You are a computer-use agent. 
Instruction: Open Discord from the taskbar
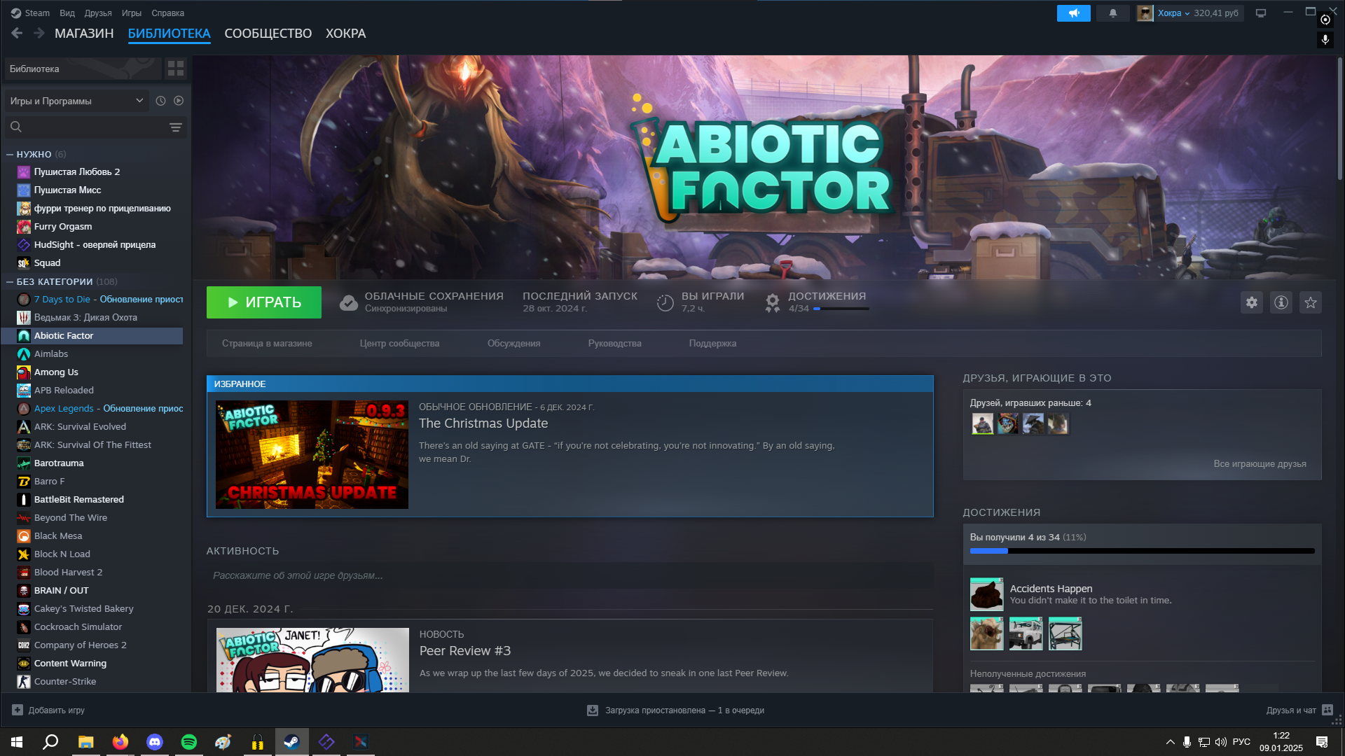coord(155,742)
